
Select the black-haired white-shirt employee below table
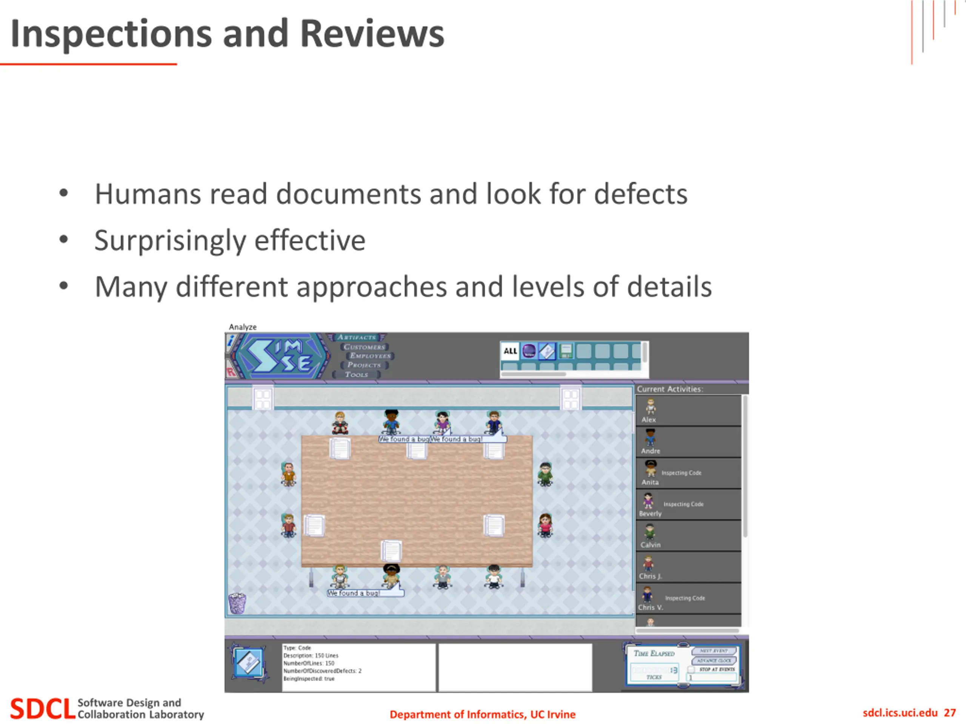pos(494,576)
